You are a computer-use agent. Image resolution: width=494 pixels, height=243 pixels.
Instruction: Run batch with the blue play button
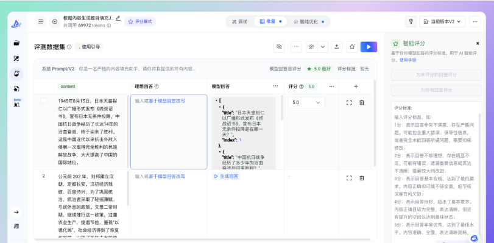click(369, 47)
